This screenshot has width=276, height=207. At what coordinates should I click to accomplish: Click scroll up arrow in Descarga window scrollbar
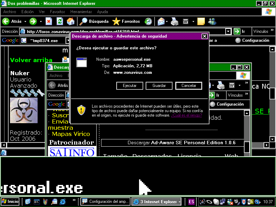tap(247, 113)
